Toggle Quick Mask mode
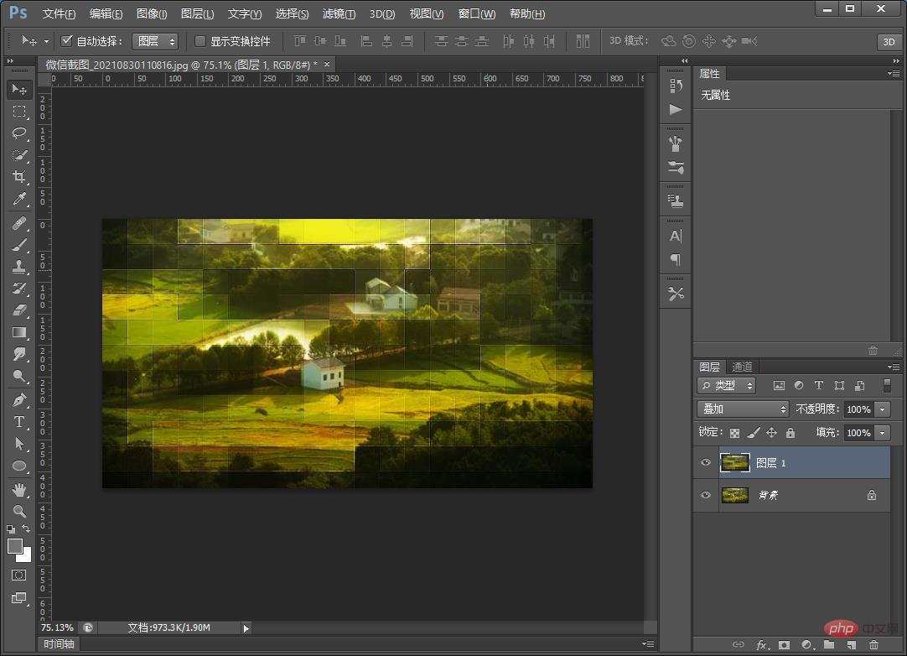 click(x=19, y=575)
